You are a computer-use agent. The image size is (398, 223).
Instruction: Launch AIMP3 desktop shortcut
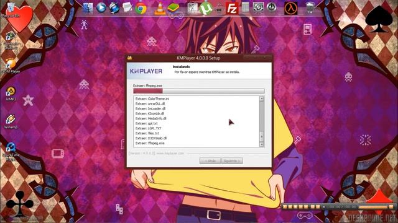coord(11,94)
